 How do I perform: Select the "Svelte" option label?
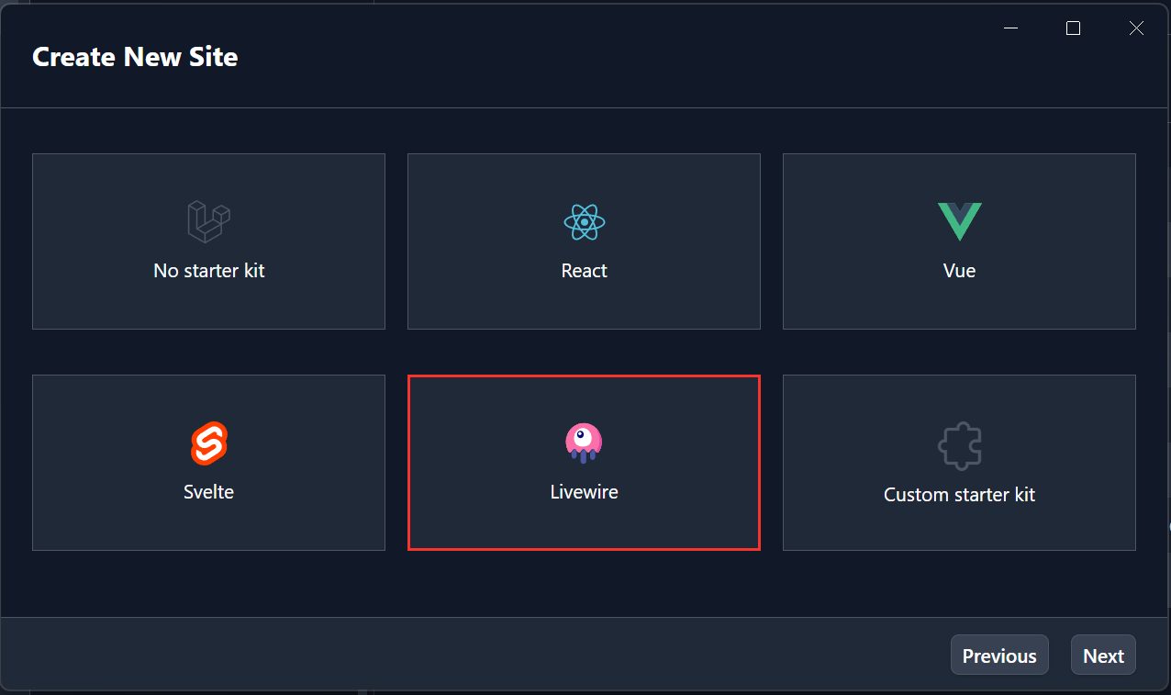click(208, 492)
